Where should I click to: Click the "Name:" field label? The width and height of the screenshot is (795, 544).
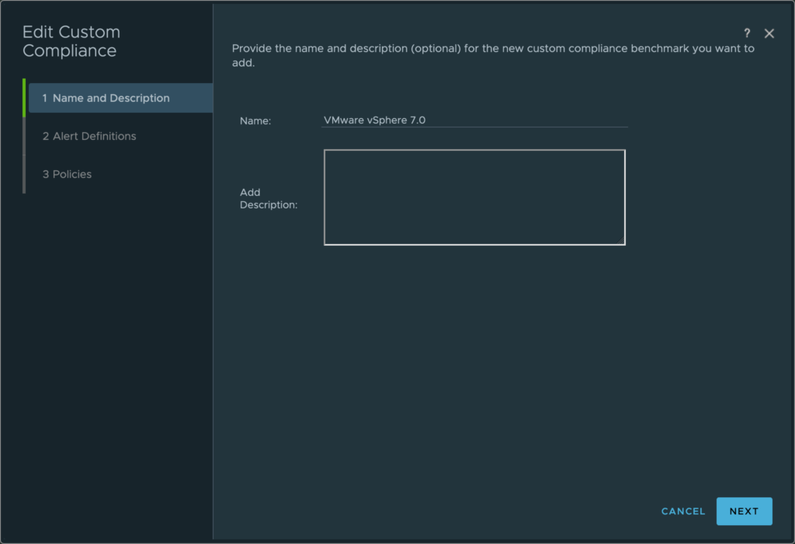coord(255,121)
